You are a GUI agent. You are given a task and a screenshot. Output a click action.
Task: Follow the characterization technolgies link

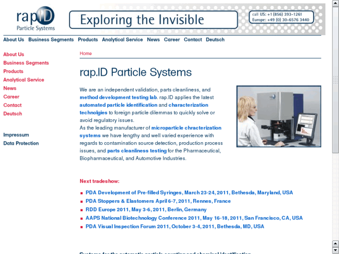[x=188, y=105]
